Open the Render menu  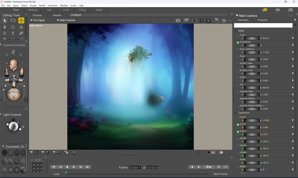click(x=42, y=5)
